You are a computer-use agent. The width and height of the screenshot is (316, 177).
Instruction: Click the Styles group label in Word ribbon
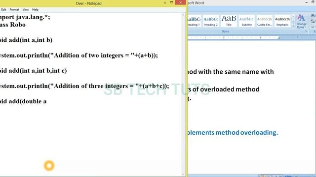tap(225, 31)
